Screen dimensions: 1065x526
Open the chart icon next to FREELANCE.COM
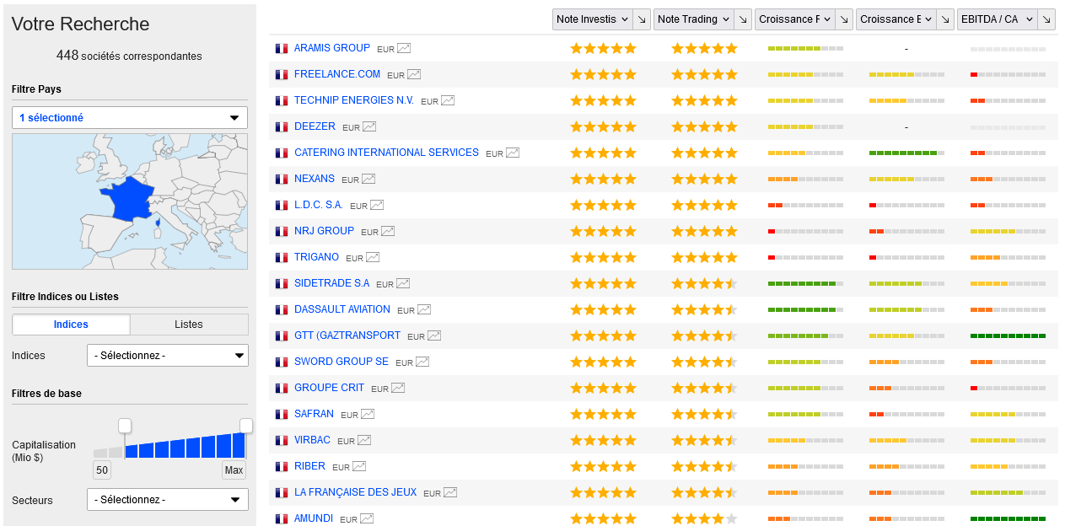(414, 75)
